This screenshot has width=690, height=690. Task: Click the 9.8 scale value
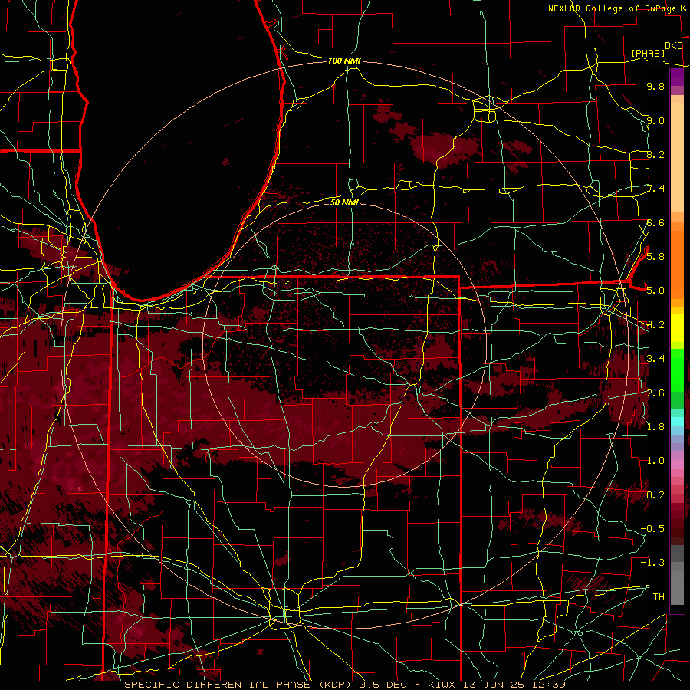[655, 86]
